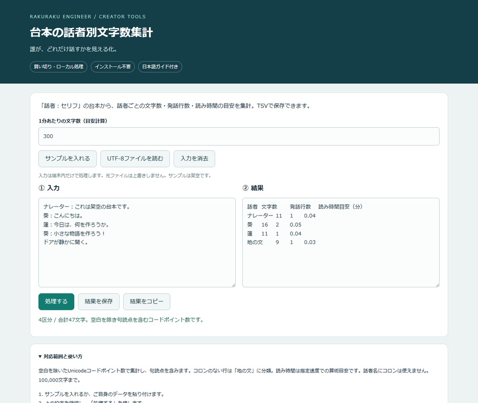This screenshot has width=478, height=403.
Task: Click the description starting 「話者：セリフ」の台本から
Action: click(x=176, y=106)
